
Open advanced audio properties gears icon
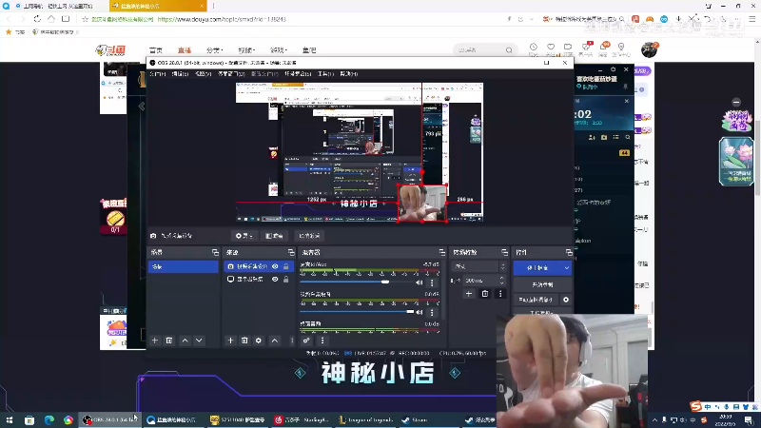[x=306, y=340]
